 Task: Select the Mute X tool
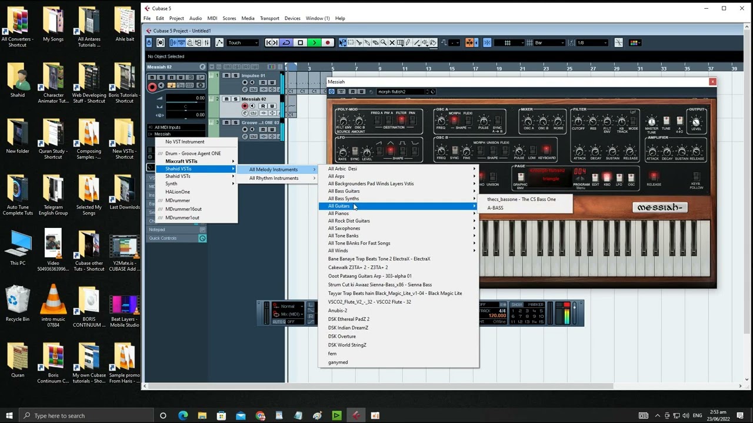(x=392, y=43)
